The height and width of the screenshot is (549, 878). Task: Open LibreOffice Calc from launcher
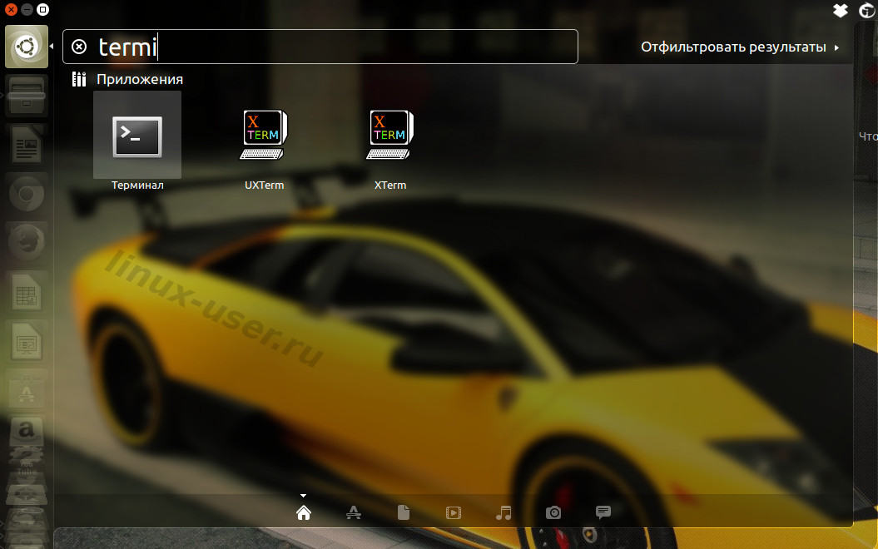point(27,292)
